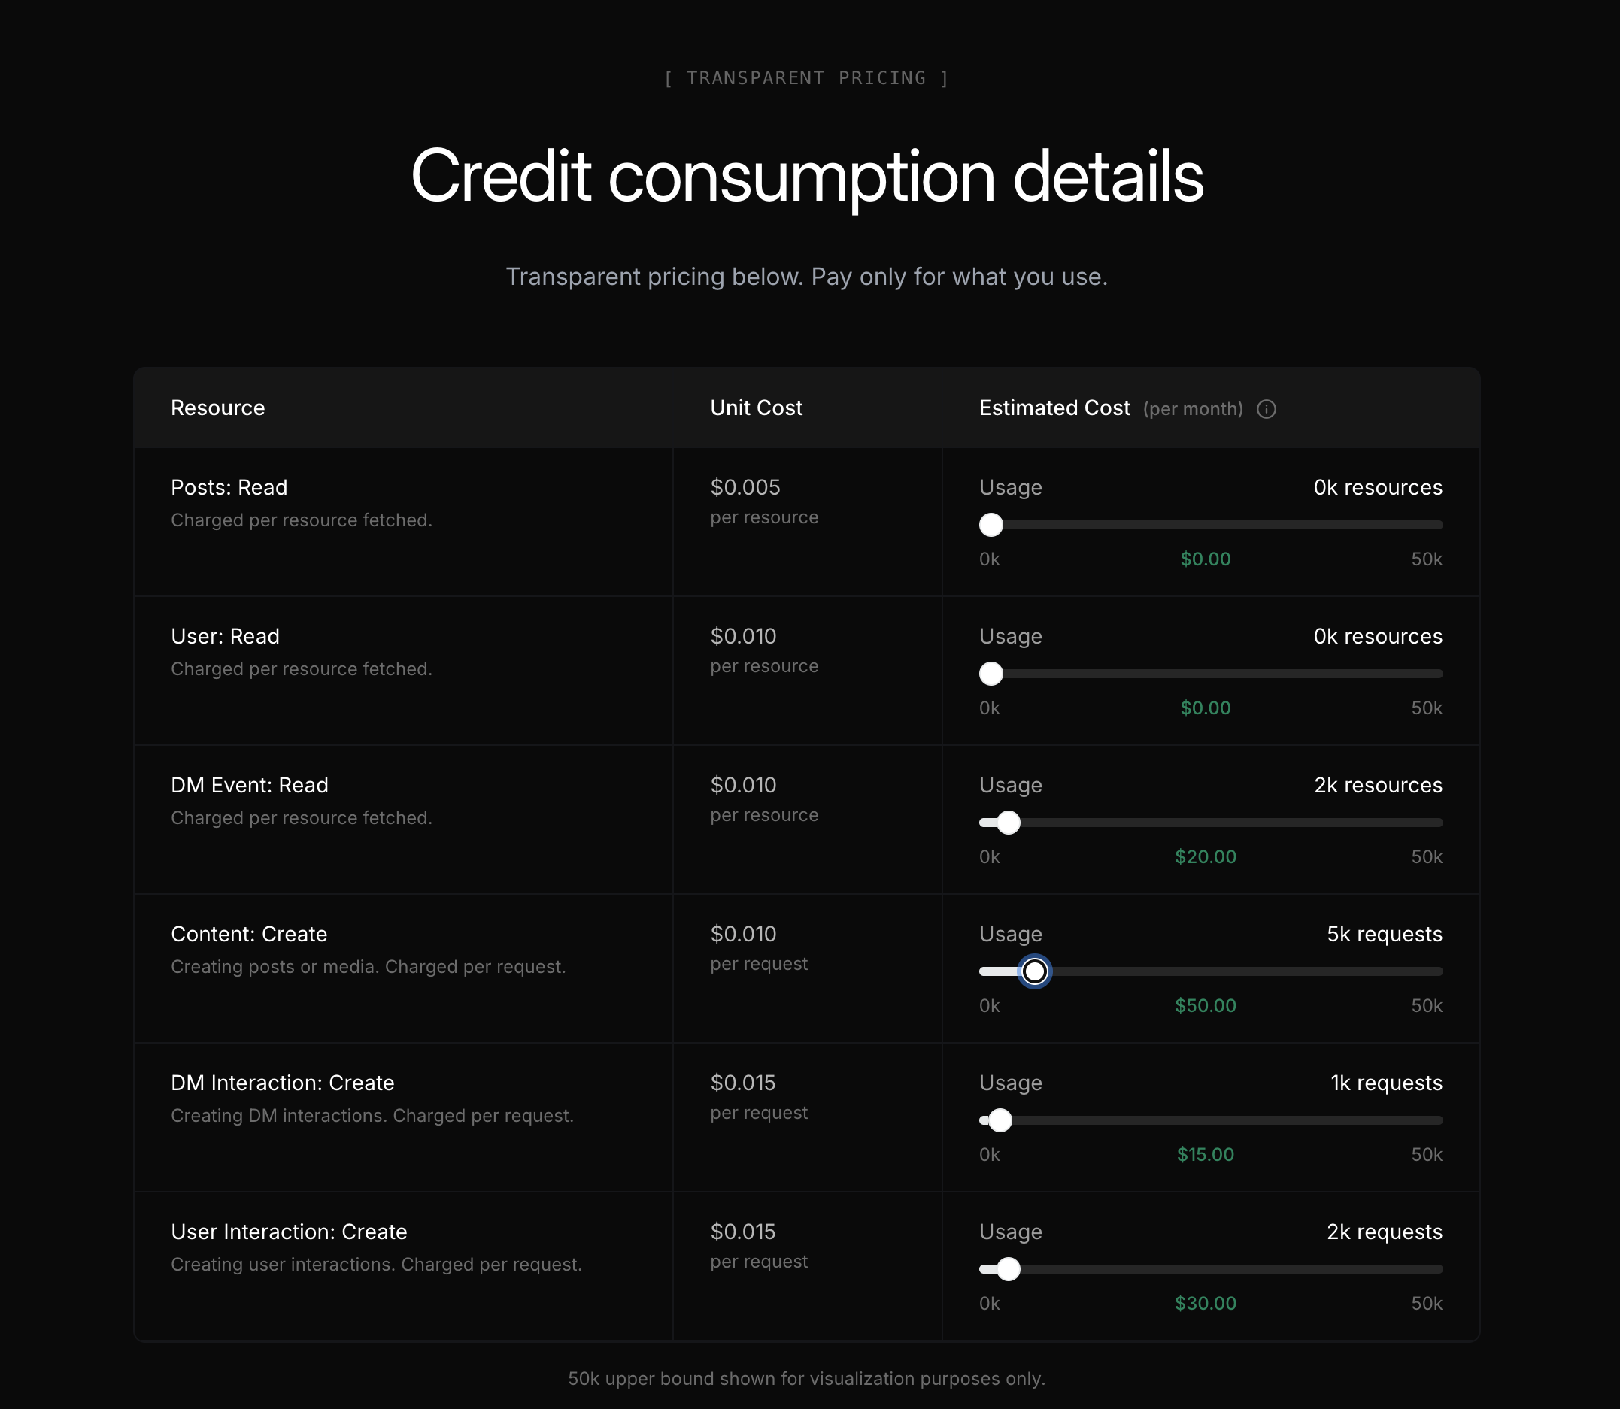Click the Content: Create slider handle
Image resolution: width=1620 pixels, height=1409 pixels.
(x=1034, y=972)
